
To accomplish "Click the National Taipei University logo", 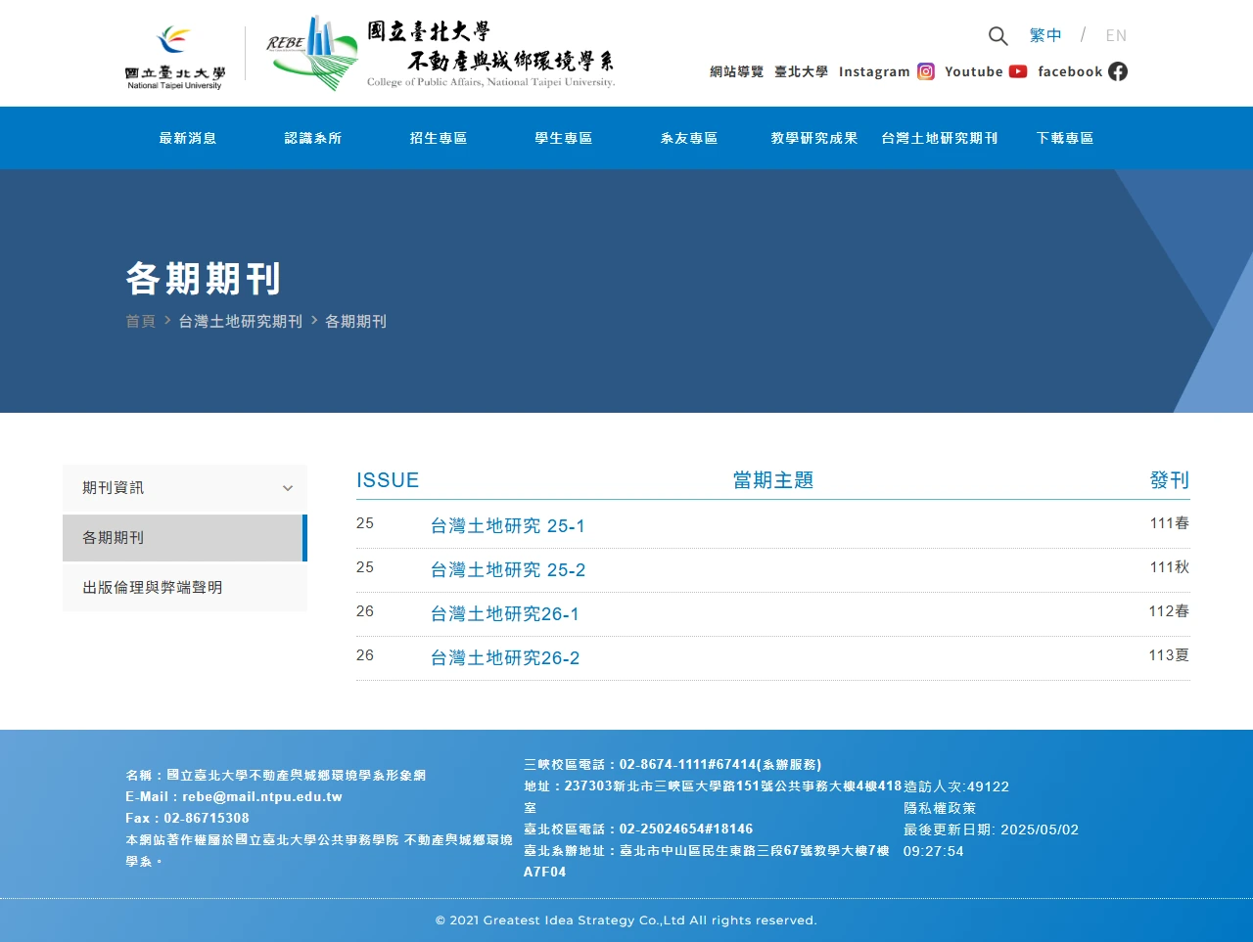I will click(175, 57).
